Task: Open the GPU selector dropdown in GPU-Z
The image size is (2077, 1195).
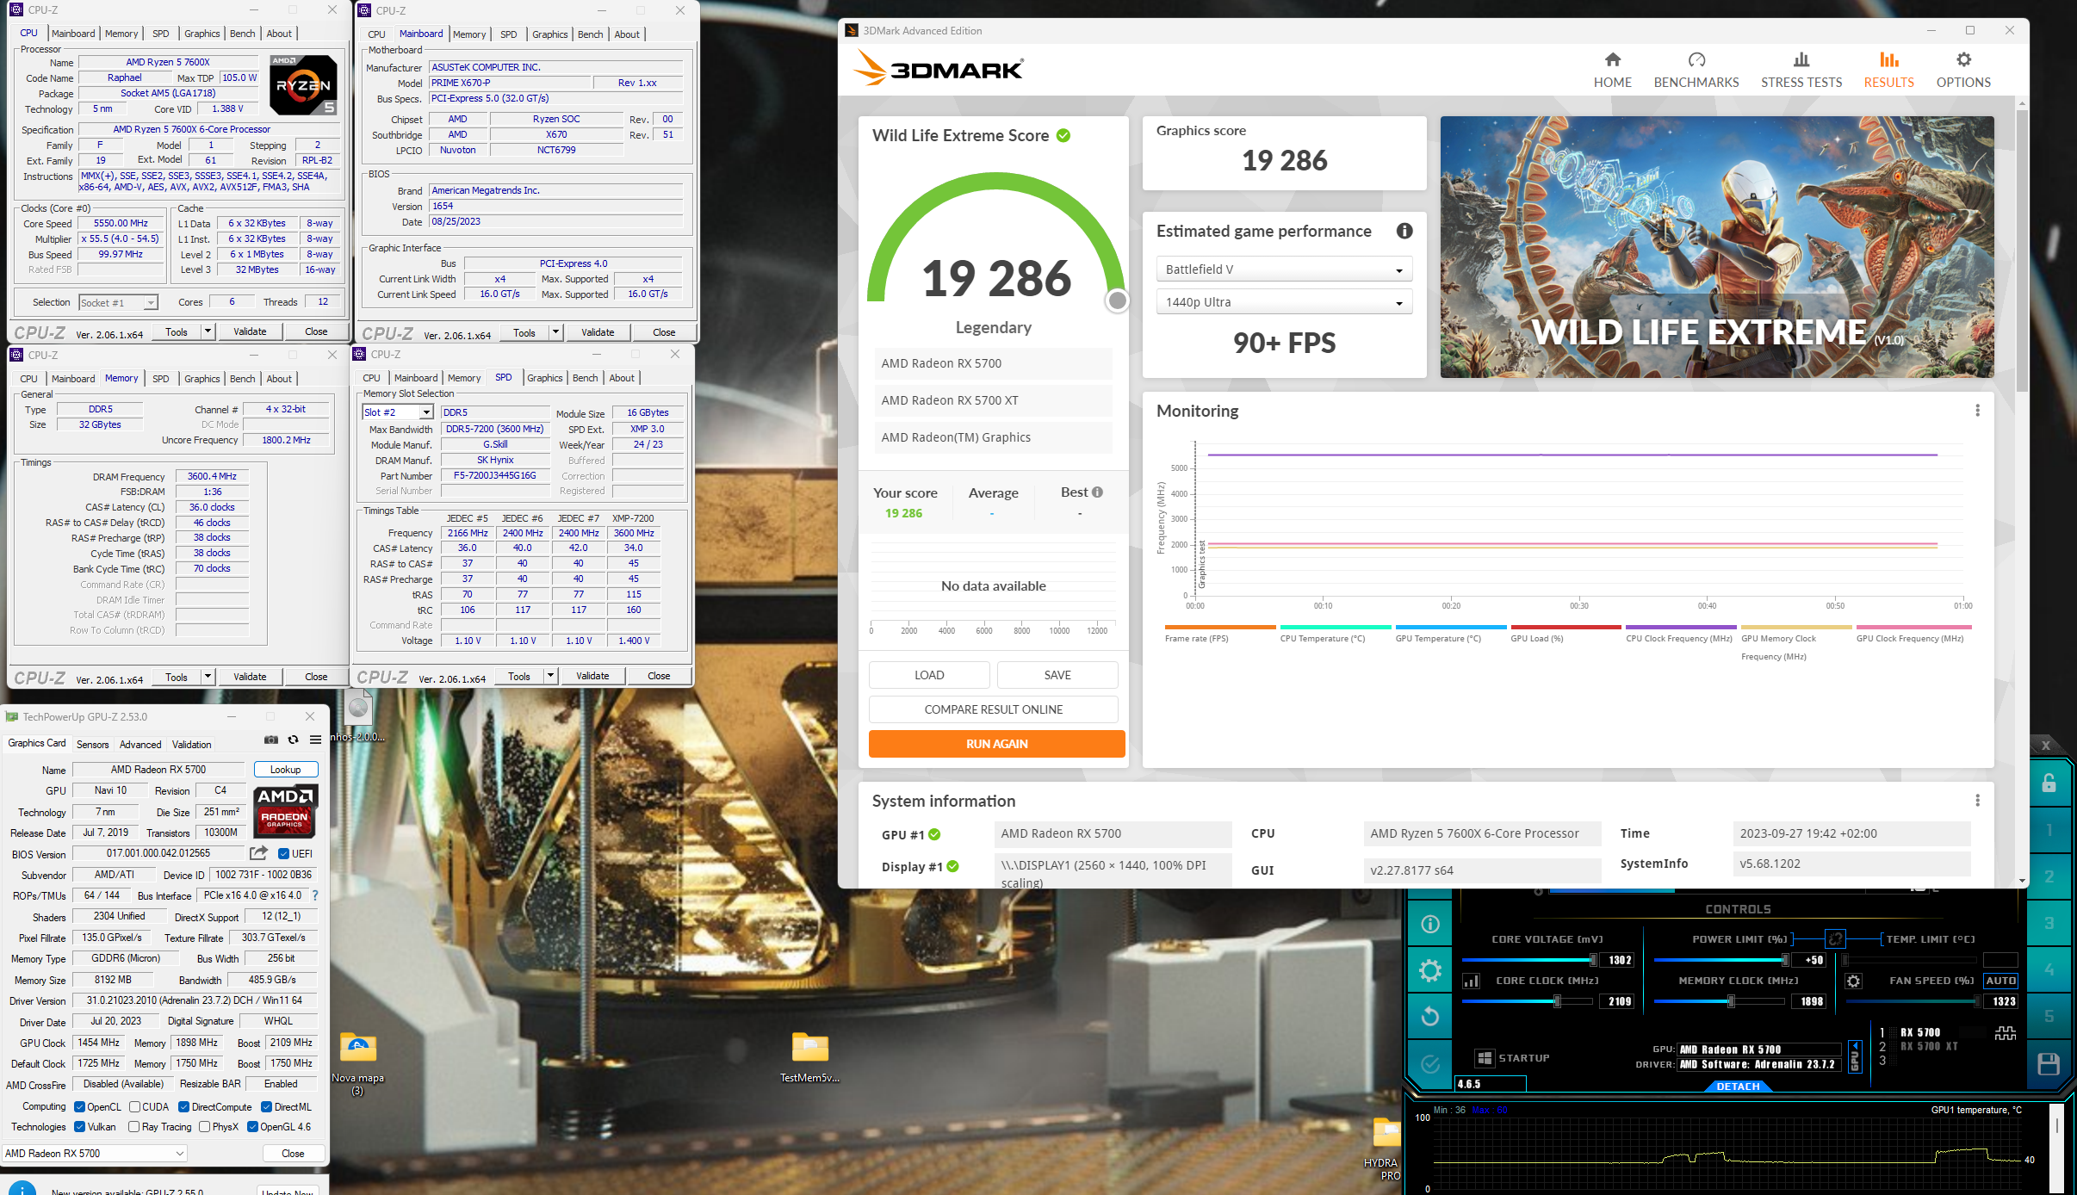Action: [x=95, y=1154]
